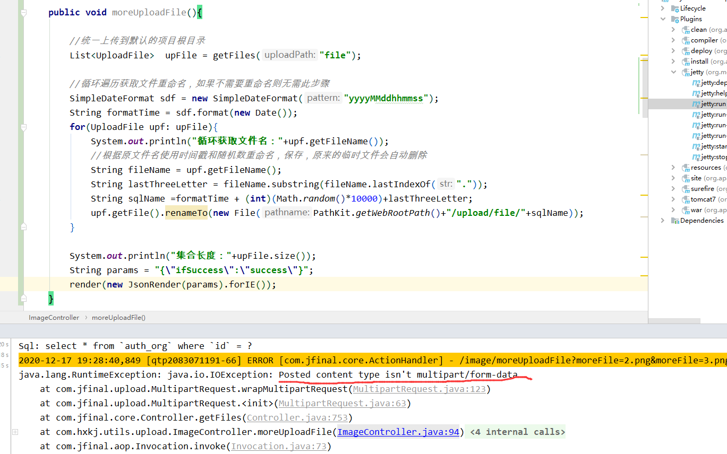Screen dimensions: 727x454
Task: Click the jetty plugin icon
Action: (686, 72)
